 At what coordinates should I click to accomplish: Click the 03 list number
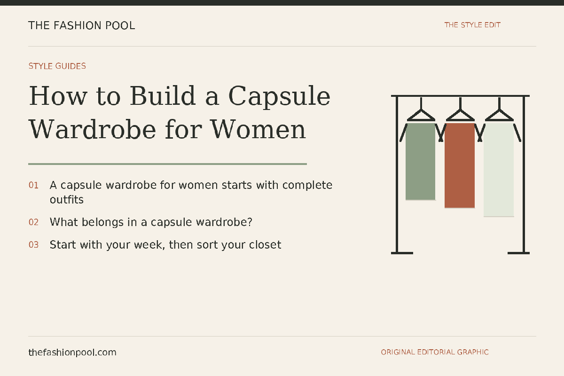point(33,244)
